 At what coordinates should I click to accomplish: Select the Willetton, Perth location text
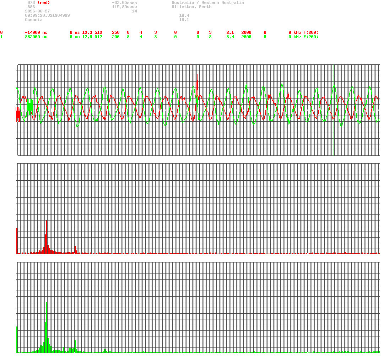pos(191,7)
